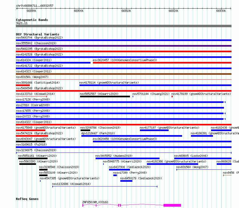Click the large magenta ZNF658 exon block
239x208 pixels.
tap(172, 205)
